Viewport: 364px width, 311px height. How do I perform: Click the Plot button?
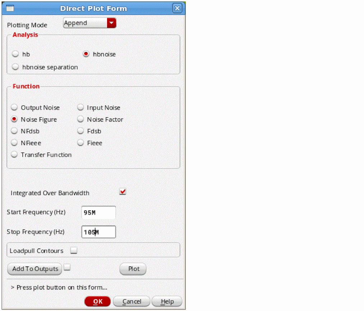pyautogui.click(x=133, y=269)
